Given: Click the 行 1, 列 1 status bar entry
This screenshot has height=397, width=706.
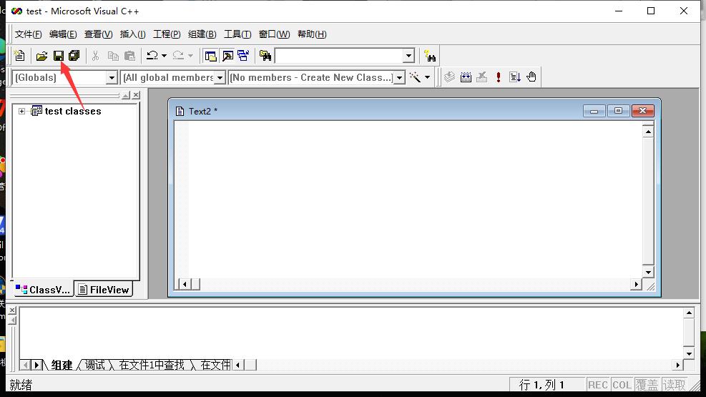Looking at the screenshot, I should pos(541,385).
